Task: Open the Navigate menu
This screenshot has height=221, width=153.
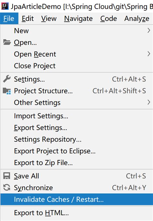Action: [x=78, y=19]
